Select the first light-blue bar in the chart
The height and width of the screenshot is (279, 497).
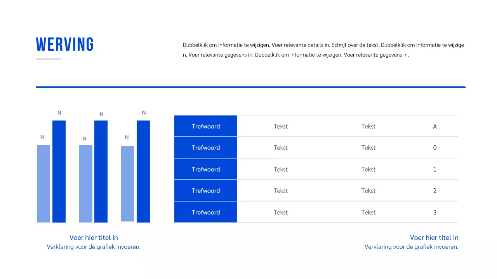click(x=43, y=184)
